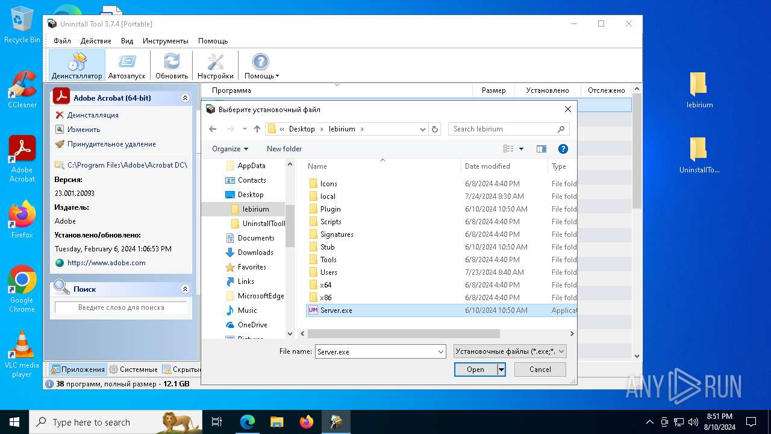Select the Signatures folder
Image resolution: width=771 pixels, height=434 pixels.
(337, 234)
